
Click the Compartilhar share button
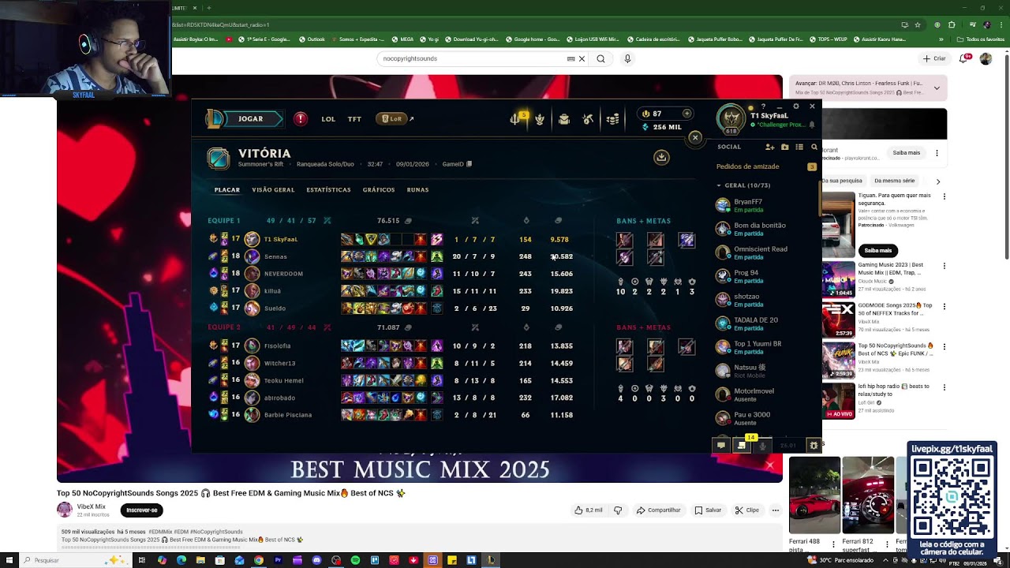(658, 510)
